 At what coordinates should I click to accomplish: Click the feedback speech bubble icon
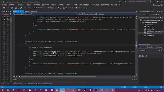coord(120,2)
